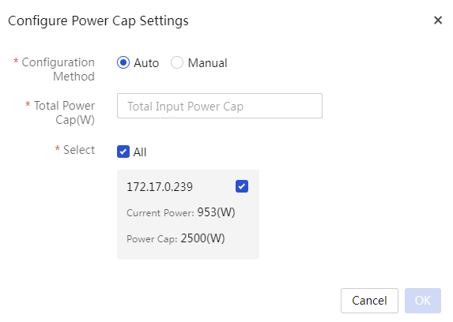453x322 pixels.
Task: Toggle the checkbox for device 172.17.0.239
Action: point(242,186)
